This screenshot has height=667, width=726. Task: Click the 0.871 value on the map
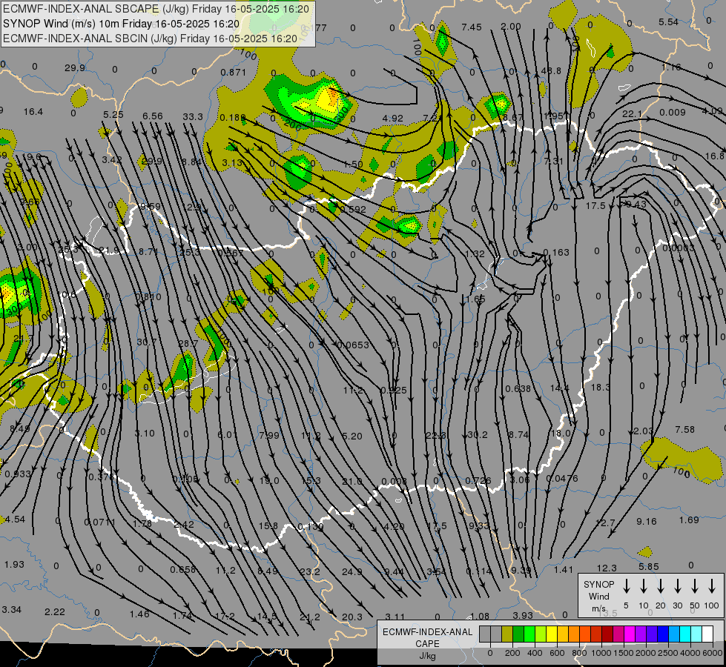(x=234, y=72)
